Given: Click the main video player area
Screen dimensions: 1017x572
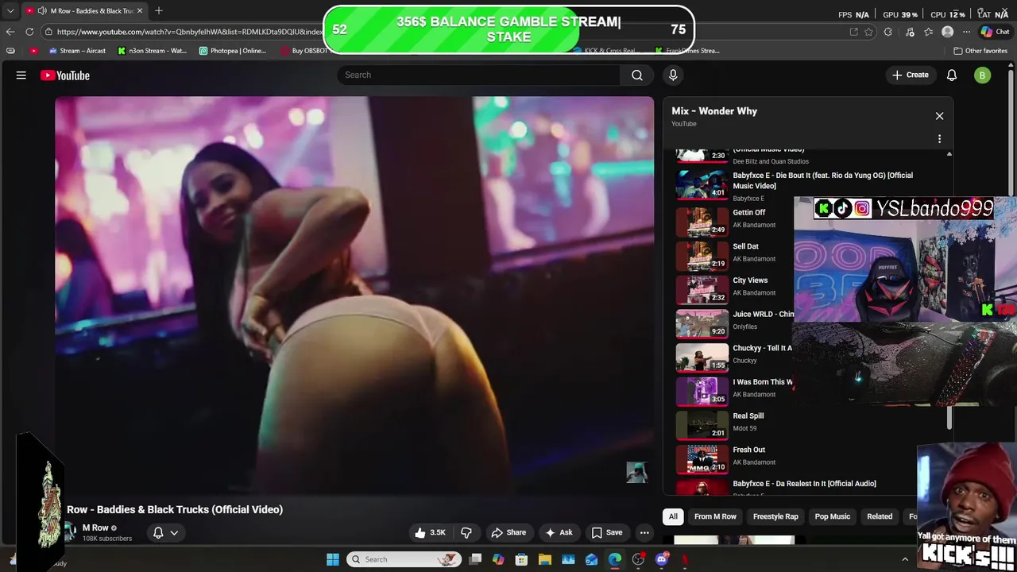Looking at the screenshot, I should tap(354, 296).
